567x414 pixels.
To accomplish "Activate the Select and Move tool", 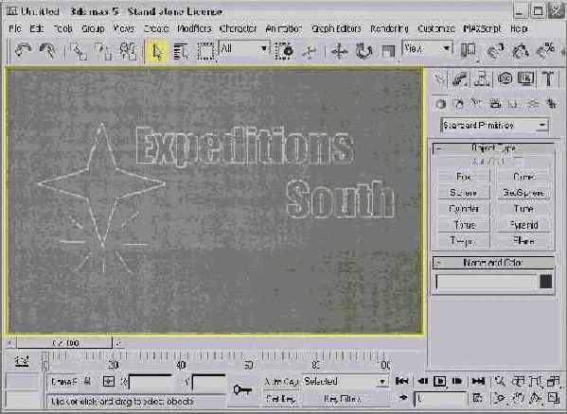I will [x=339, y=51].
